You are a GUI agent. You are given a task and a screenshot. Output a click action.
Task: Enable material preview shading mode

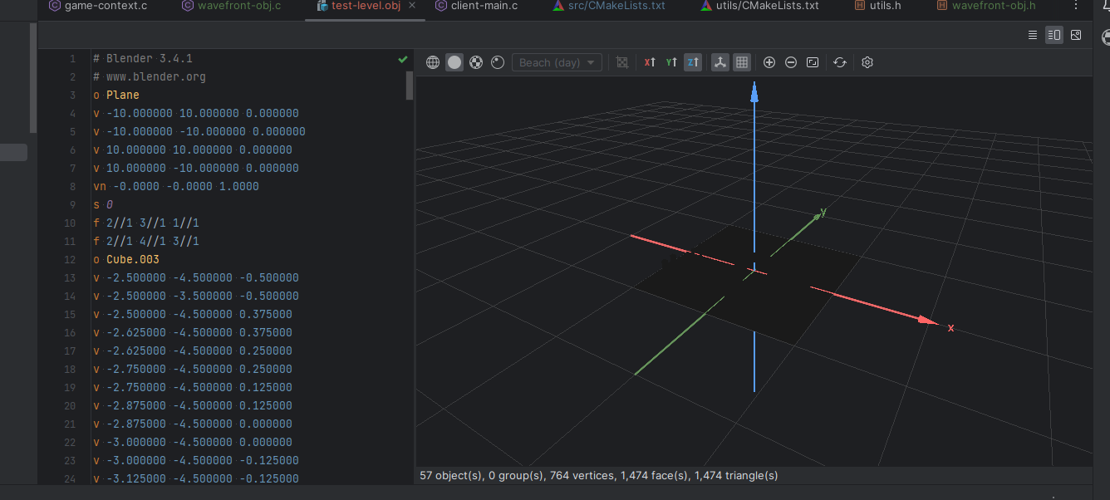(x=476, y=62)
